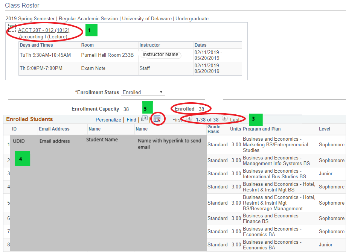Click the Find link in the roster header
Viewport: 346px width, 252px height.
[x=131, y=120]
